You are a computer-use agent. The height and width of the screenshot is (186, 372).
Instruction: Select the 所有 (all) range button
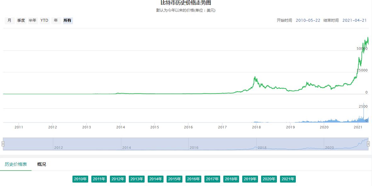pos(68,20)
